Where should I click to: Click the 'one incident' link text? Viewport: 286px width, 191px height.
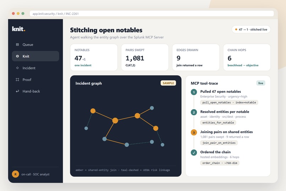tap(83, 65)
